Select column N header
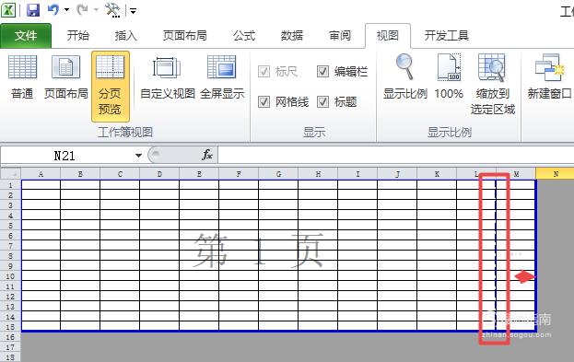 point(556,174)
